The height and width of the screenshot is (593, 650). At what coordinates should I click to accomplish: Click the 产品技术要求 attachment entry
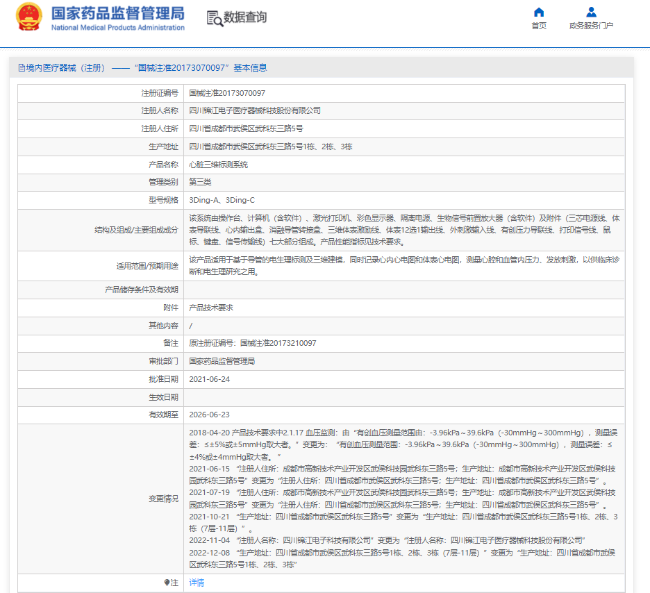click(x=211, y=308)
